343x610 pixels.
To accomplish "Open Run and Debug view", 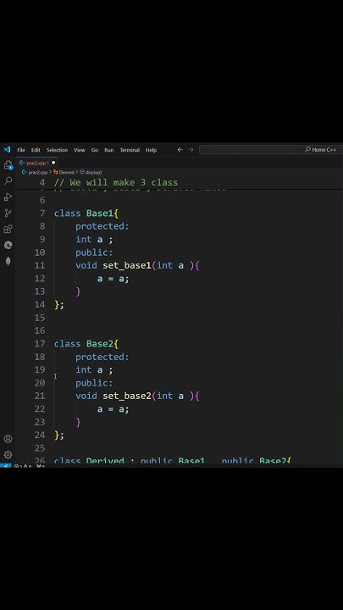I will 8,197.
